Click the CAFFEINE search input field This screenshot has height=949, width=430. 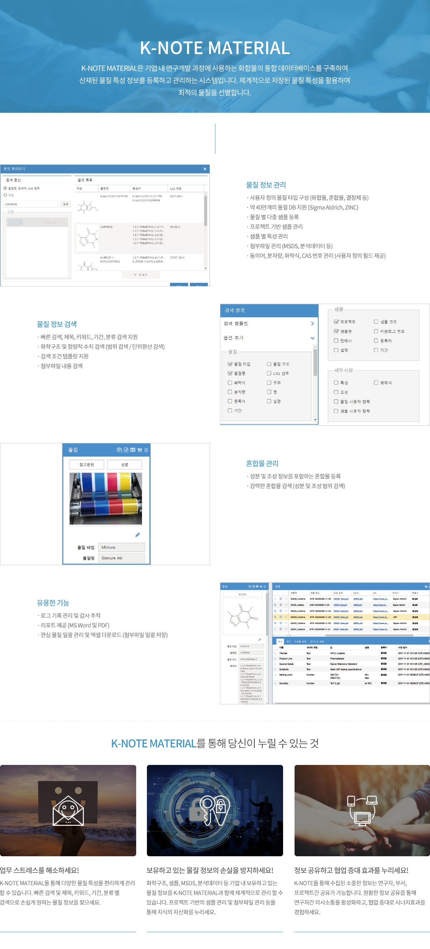pos(30,204)
